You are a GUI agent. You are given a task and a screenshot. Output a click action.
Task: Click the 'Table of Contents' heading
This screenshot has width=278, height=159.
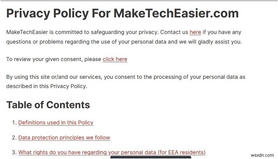(48, 105)
